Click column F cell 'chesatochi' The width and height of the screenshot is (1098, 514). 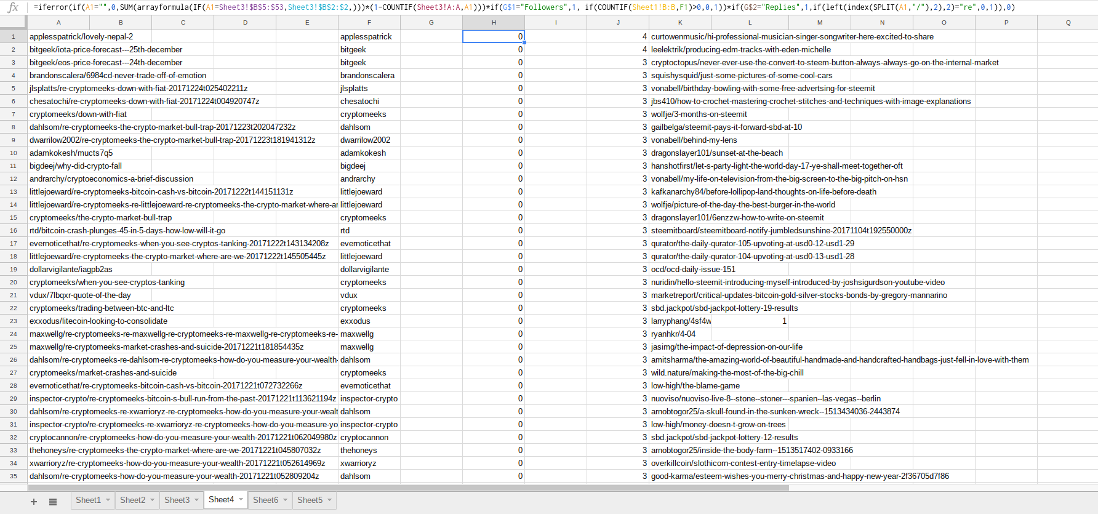pos(369,101)
